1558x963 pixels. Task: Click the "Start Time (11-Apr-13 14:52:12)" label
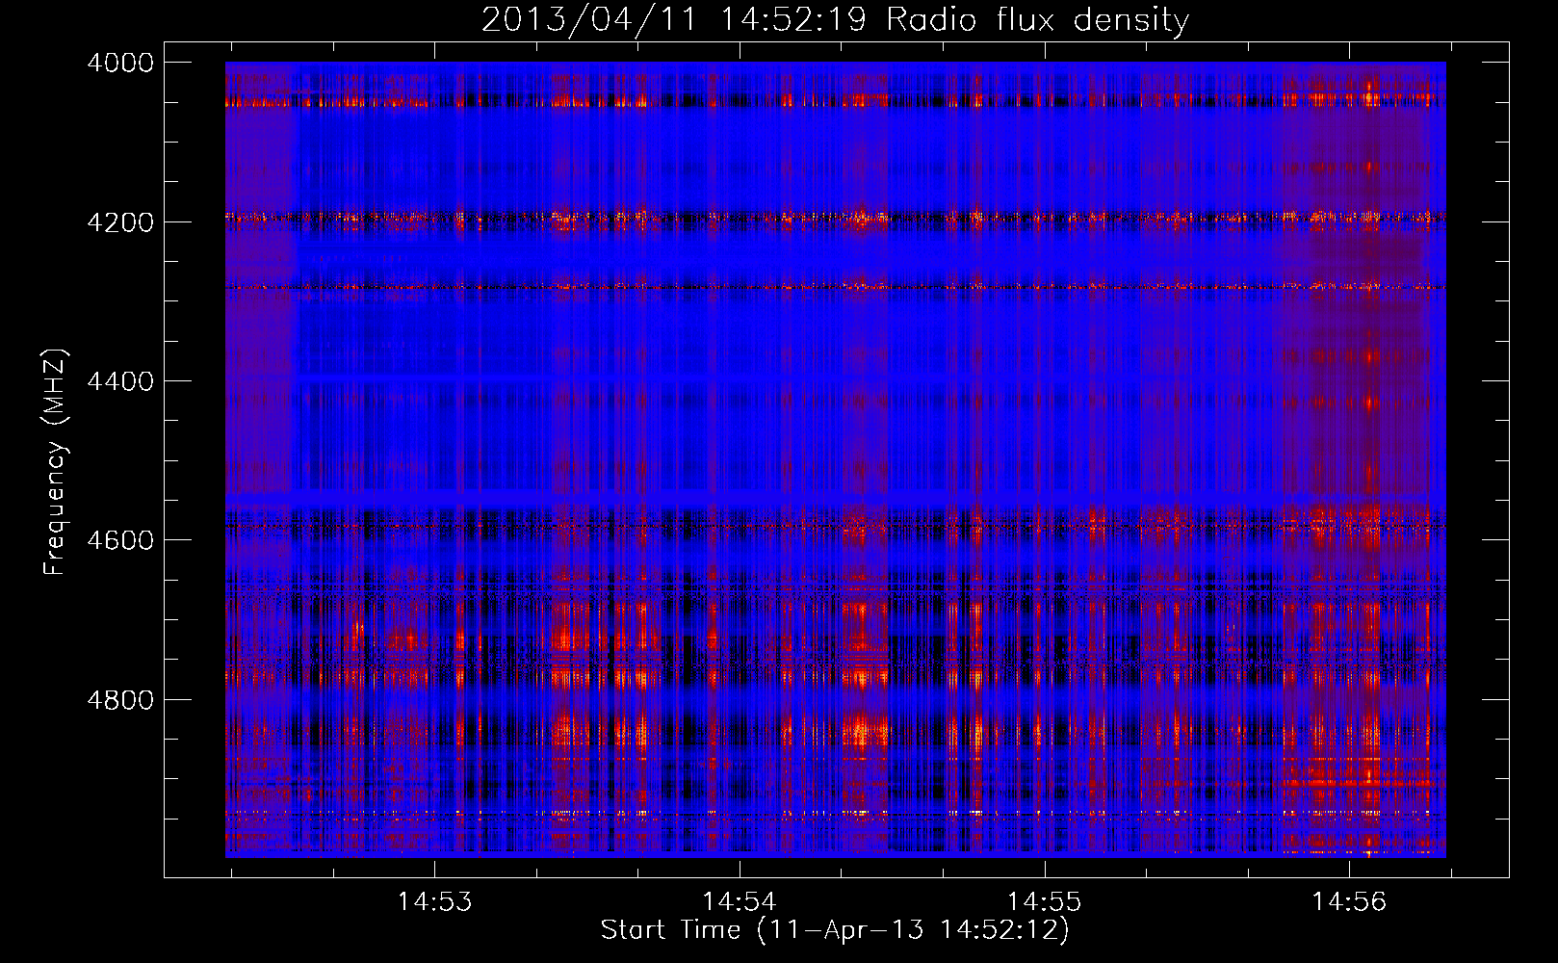point(835,930)
